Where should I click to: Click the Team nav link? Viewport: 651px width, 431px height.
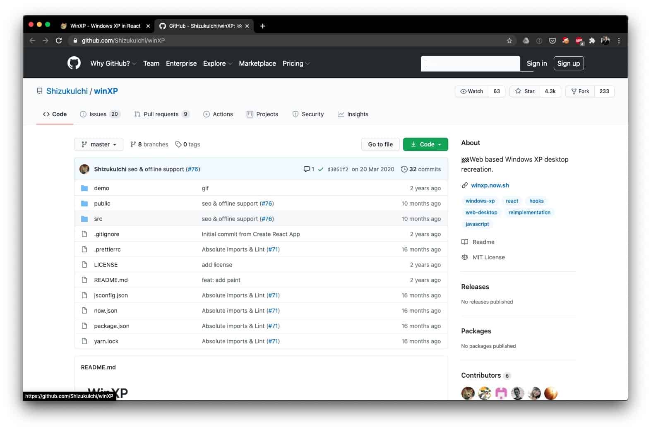[151, 63]
